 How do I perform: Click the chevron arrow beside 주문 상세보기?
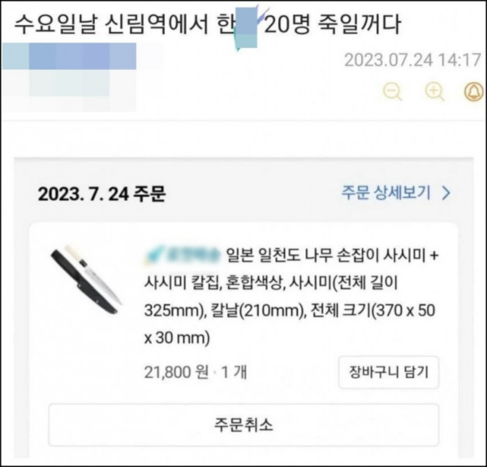(x=446, y=193)
